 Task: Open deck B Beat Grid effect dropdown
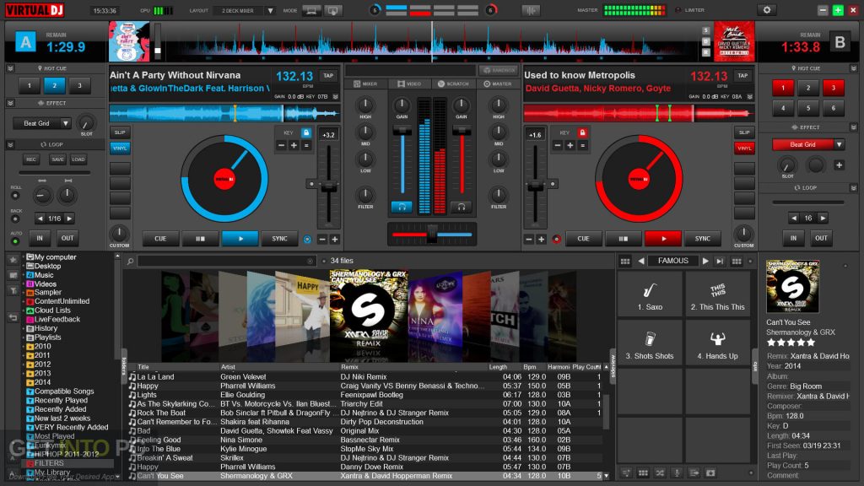(808, 144)
